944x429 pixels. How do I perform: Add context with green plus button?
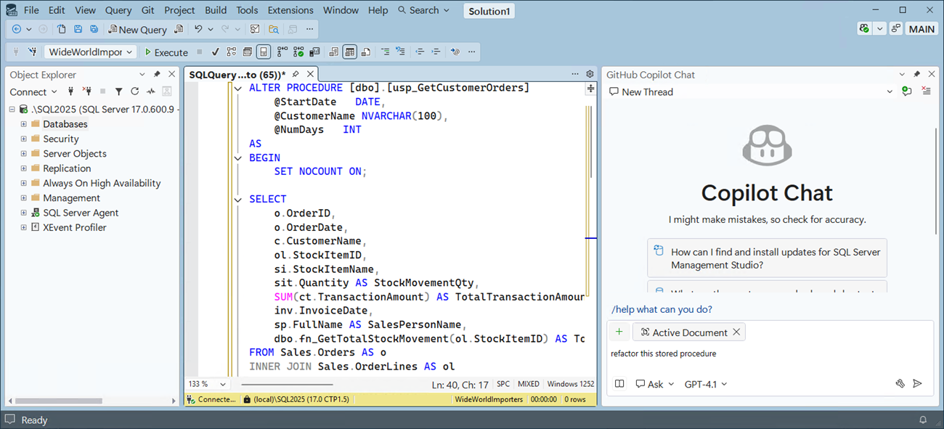click(619, 332)
